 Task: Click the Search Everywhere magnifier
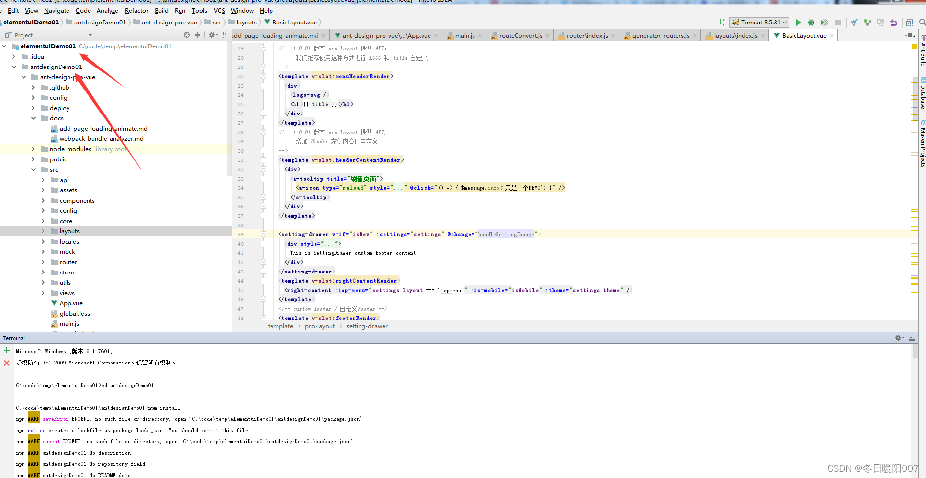pyautogui.click(x=922, y=23)
